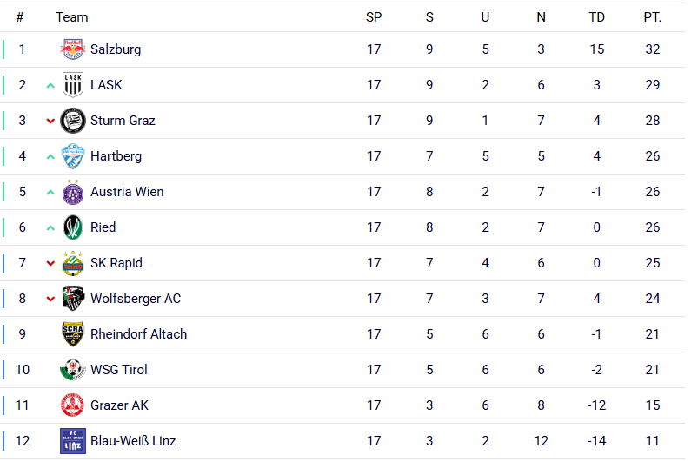Click the Team column header

tap(71, 17)
